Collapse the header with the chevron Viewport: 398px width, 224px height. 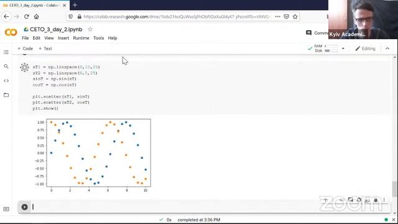pos(387,49)
